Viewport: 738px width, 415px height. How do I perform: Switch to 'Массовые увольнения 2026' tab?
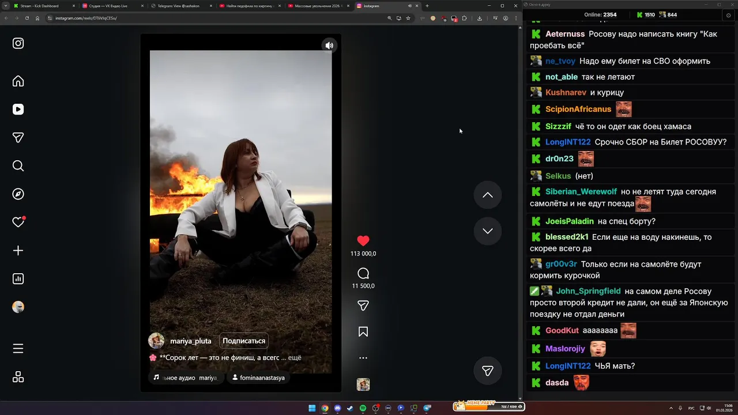click(x=319, y=6)
